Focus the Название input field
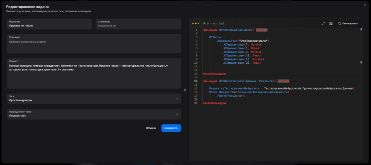371x165 pixels. pos(49,24)
